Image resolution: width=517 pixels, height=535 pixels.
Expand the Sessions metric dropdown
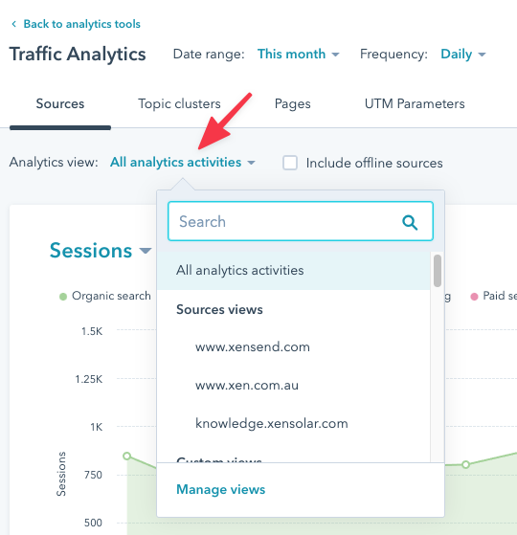(101, 251)
